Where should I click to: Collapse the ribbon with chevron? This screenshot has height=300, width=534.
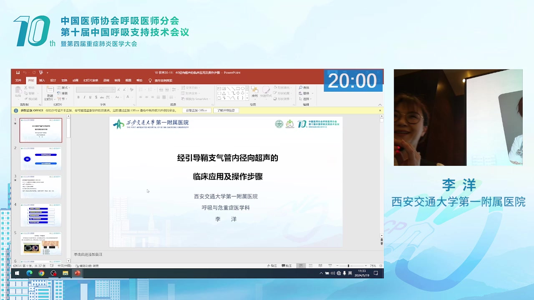380,105
